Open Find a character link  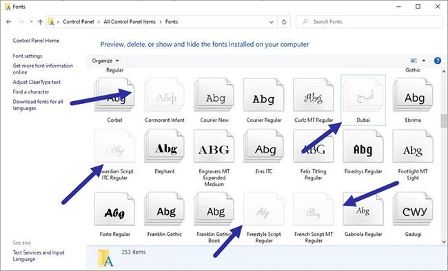click(x=31, y=91)
